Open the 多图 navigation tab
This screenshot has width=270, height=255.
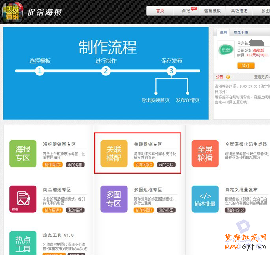click(265, 11)
